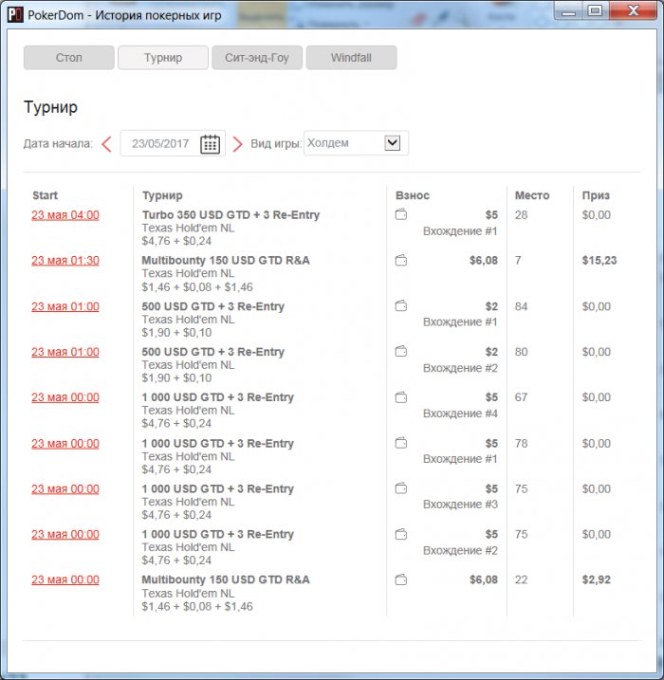The image size is (664, 680).
Task: Go to previous date with left arrow
Action: coord(106,144)
